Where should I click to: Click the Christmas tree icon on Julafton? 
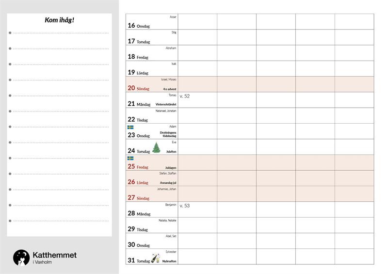click(156, 148)
